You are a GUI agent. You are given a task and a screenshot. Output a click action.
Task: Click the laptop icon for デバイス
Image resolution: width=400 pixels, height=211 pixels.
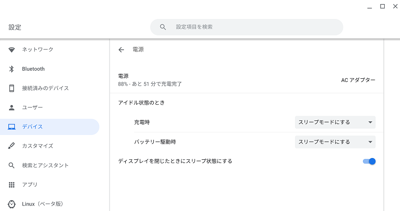pyautogui.click(x=11, y=127)
